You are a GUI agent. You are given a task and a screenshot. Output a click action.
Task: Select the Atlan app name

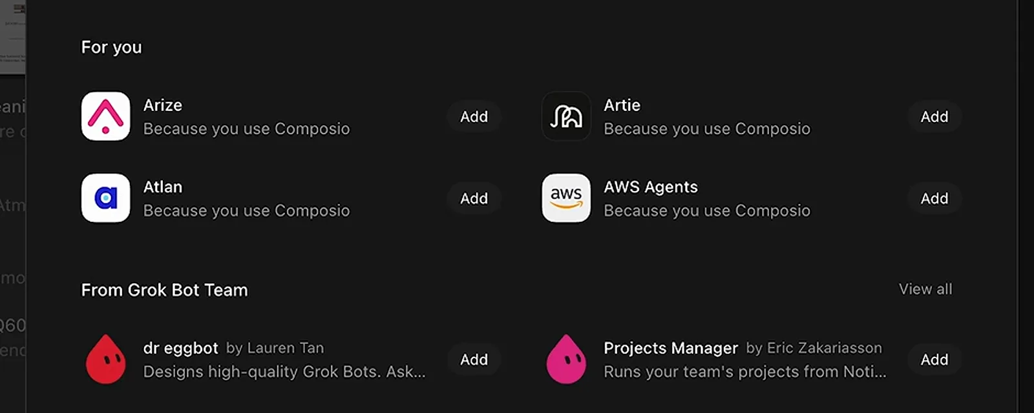tap(163, 187)
